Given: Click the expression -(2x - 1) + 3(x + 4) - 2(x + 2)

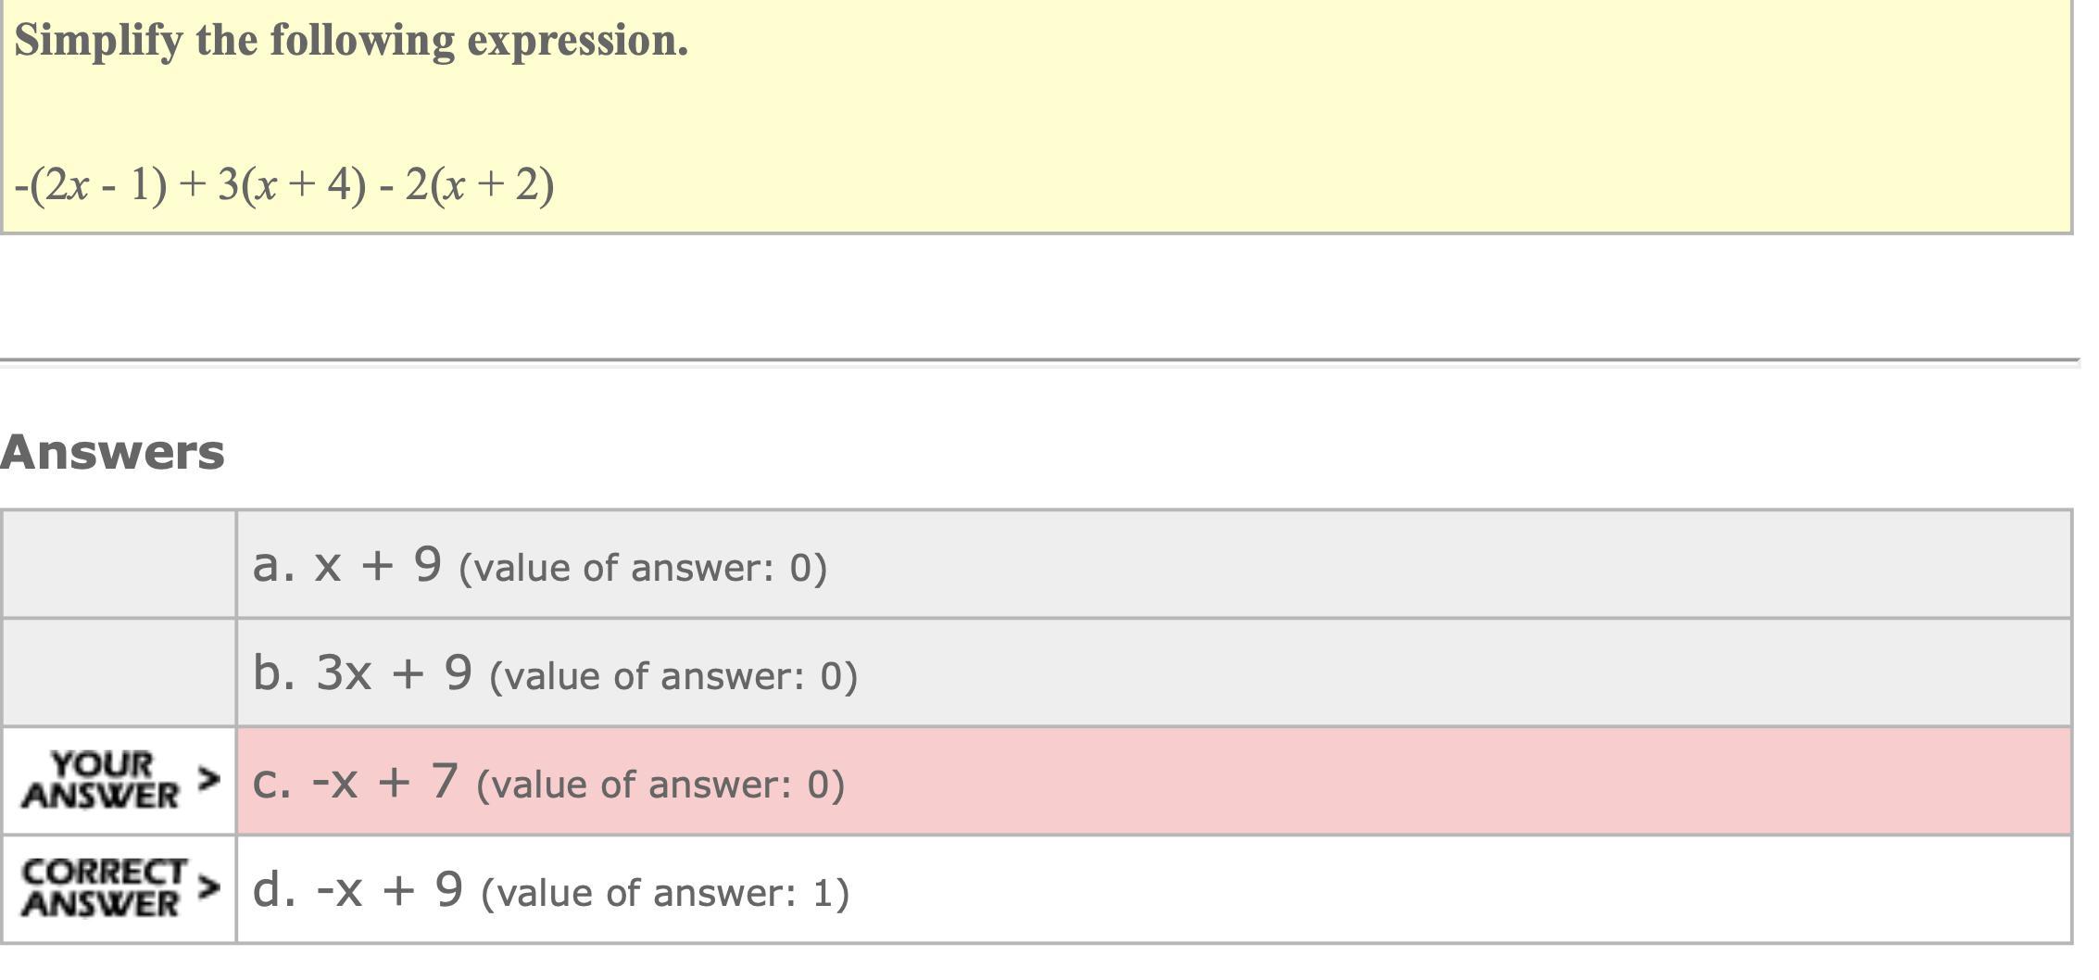Looking at the screenshot, I should coord(284,184).
